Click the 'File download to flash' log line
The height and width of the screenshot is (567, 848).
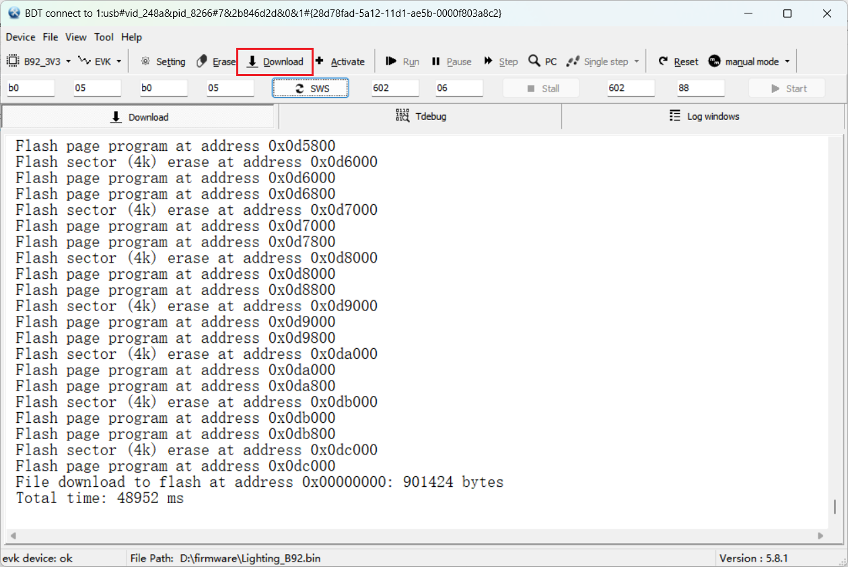pyautogui.click(x=259, y=482)
